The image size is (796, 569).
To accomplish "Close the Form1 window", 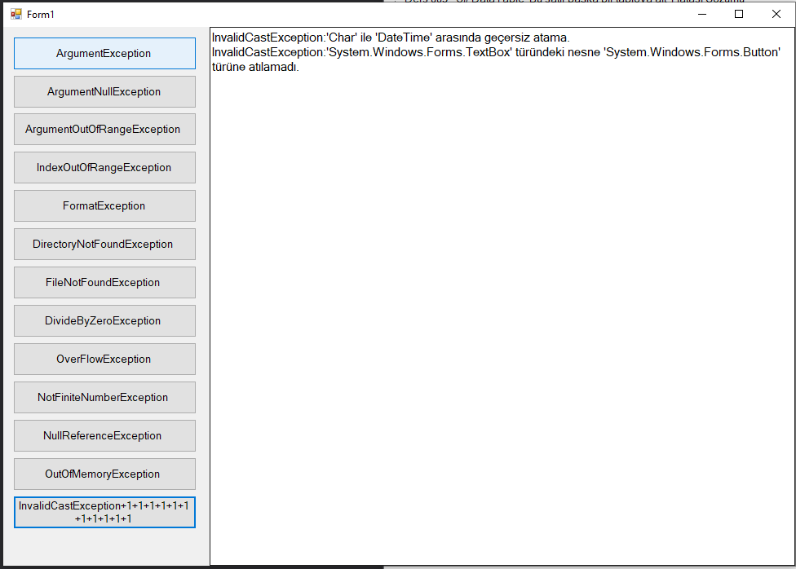I will 776,14.
